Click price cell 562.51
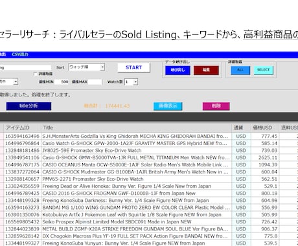This screenshot has height=246, width=298. 265,179
